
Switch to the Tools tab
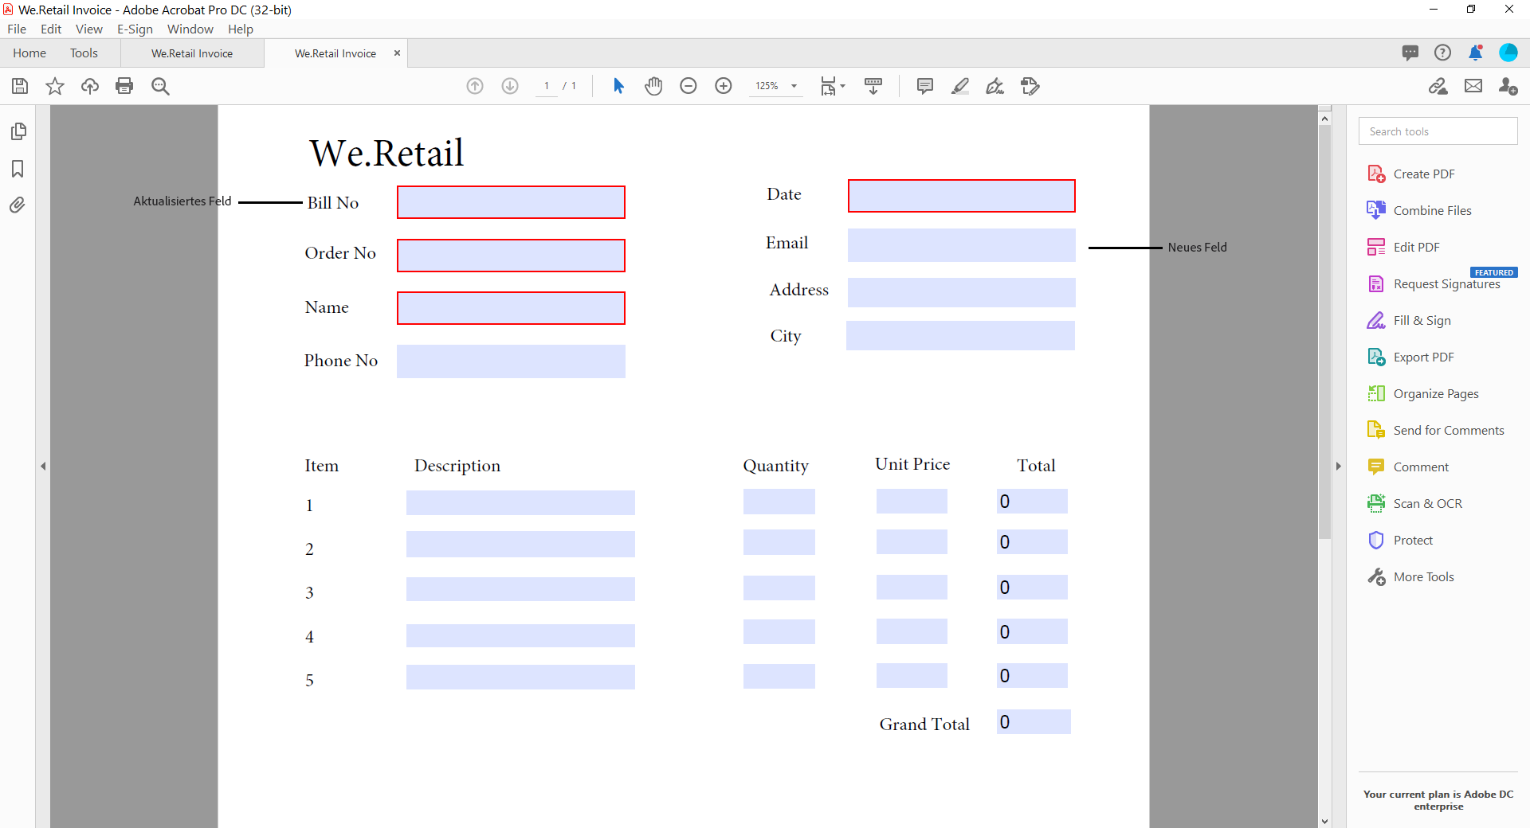(84, 53)
